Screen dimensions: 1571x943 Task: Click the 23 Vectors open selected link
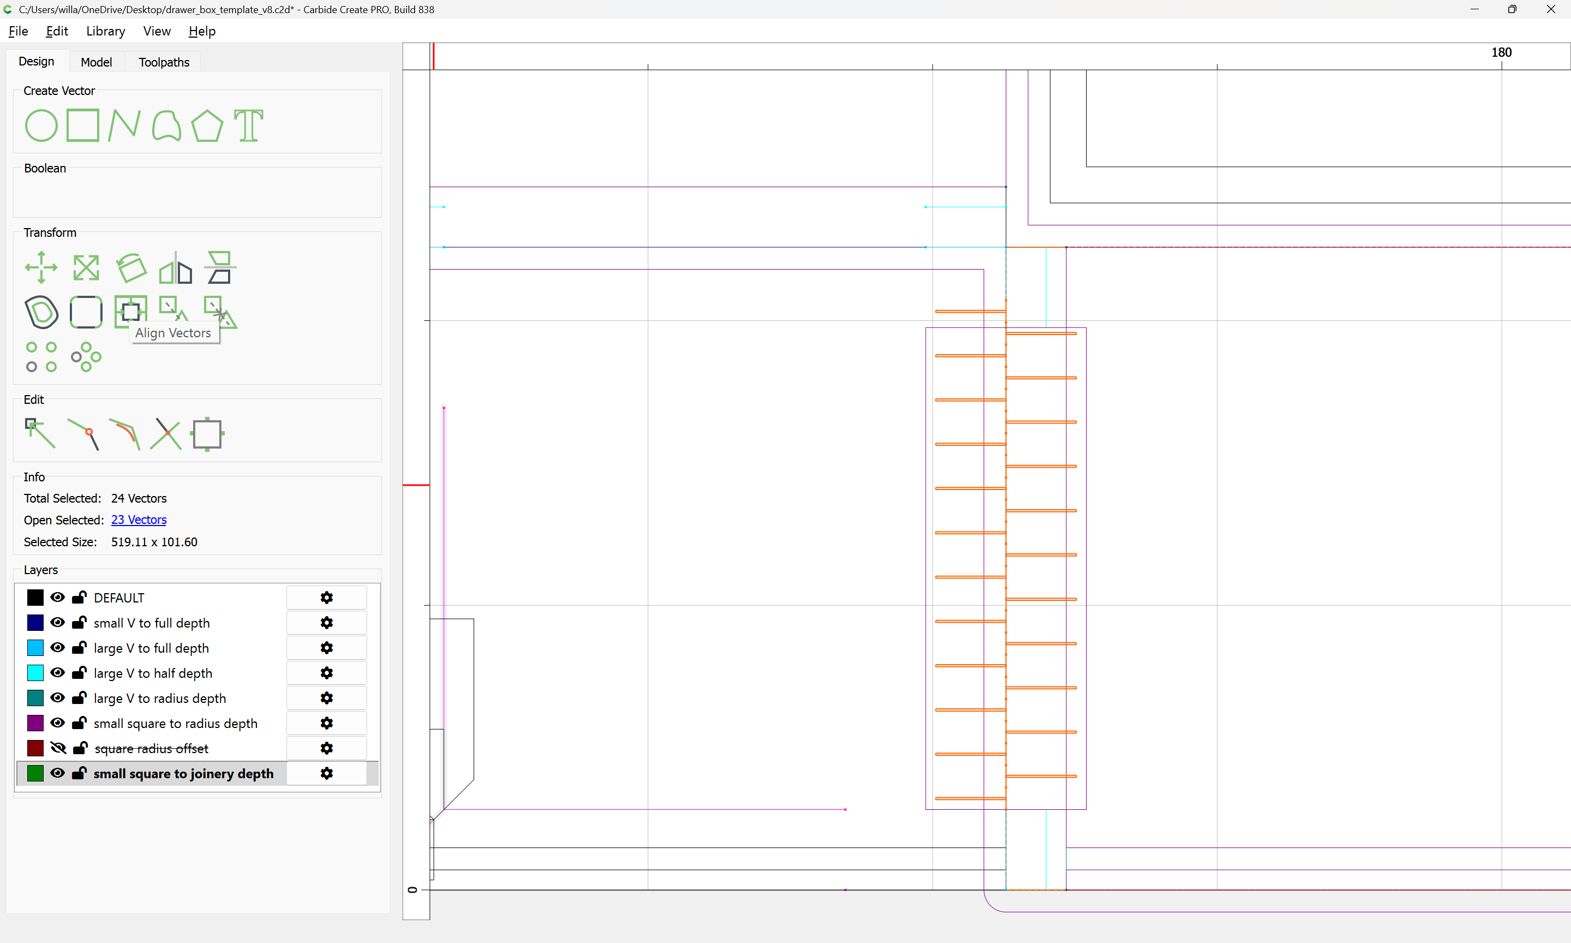point(139,520)
